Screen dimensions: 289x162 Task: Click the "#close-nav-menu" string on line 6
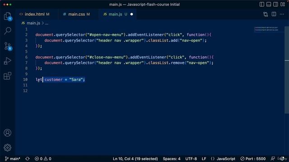pyautogui.click(x=107, y=57)
